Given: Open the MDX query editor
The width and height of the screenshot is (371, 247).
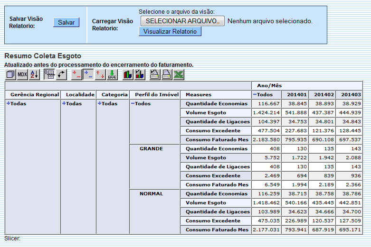Looking at the screenshot, I should 22,74.
